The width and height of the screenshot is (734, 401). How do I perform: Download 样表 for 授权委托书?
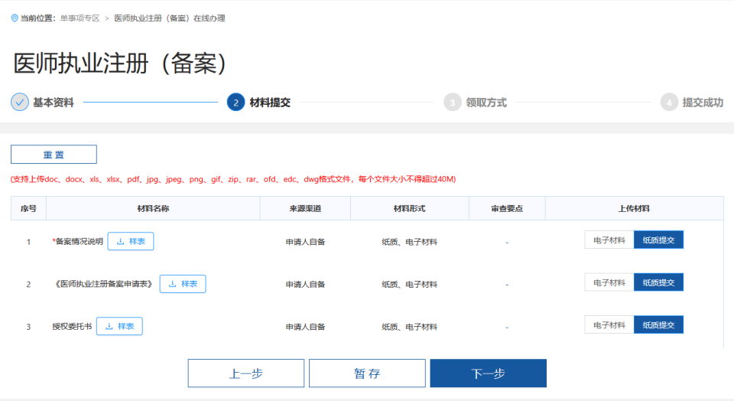click(119, 327)
